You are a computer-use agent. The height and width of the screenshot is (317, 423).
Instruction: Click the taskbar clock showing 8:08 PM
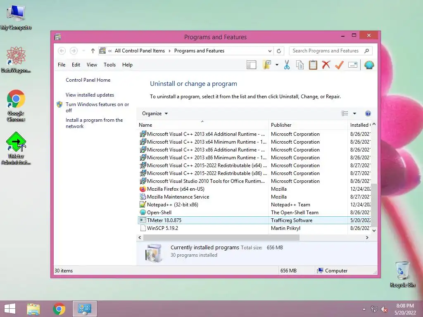click(405, 309)
